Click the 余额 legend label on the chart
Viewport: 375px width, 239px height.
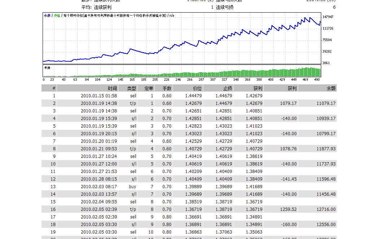point(47,16)
